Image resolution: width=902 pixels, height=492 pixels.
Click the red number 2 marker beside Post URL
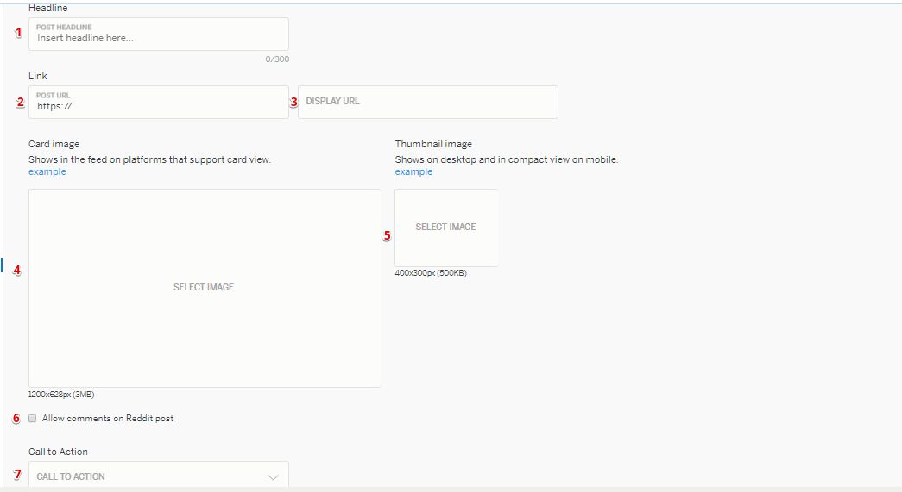click(20, 102)
